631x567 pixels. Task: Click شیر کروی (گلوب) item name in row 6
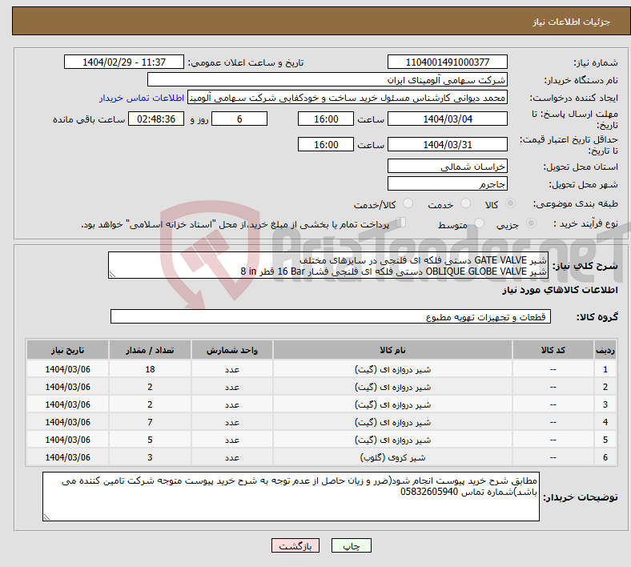tap(392, 457)
